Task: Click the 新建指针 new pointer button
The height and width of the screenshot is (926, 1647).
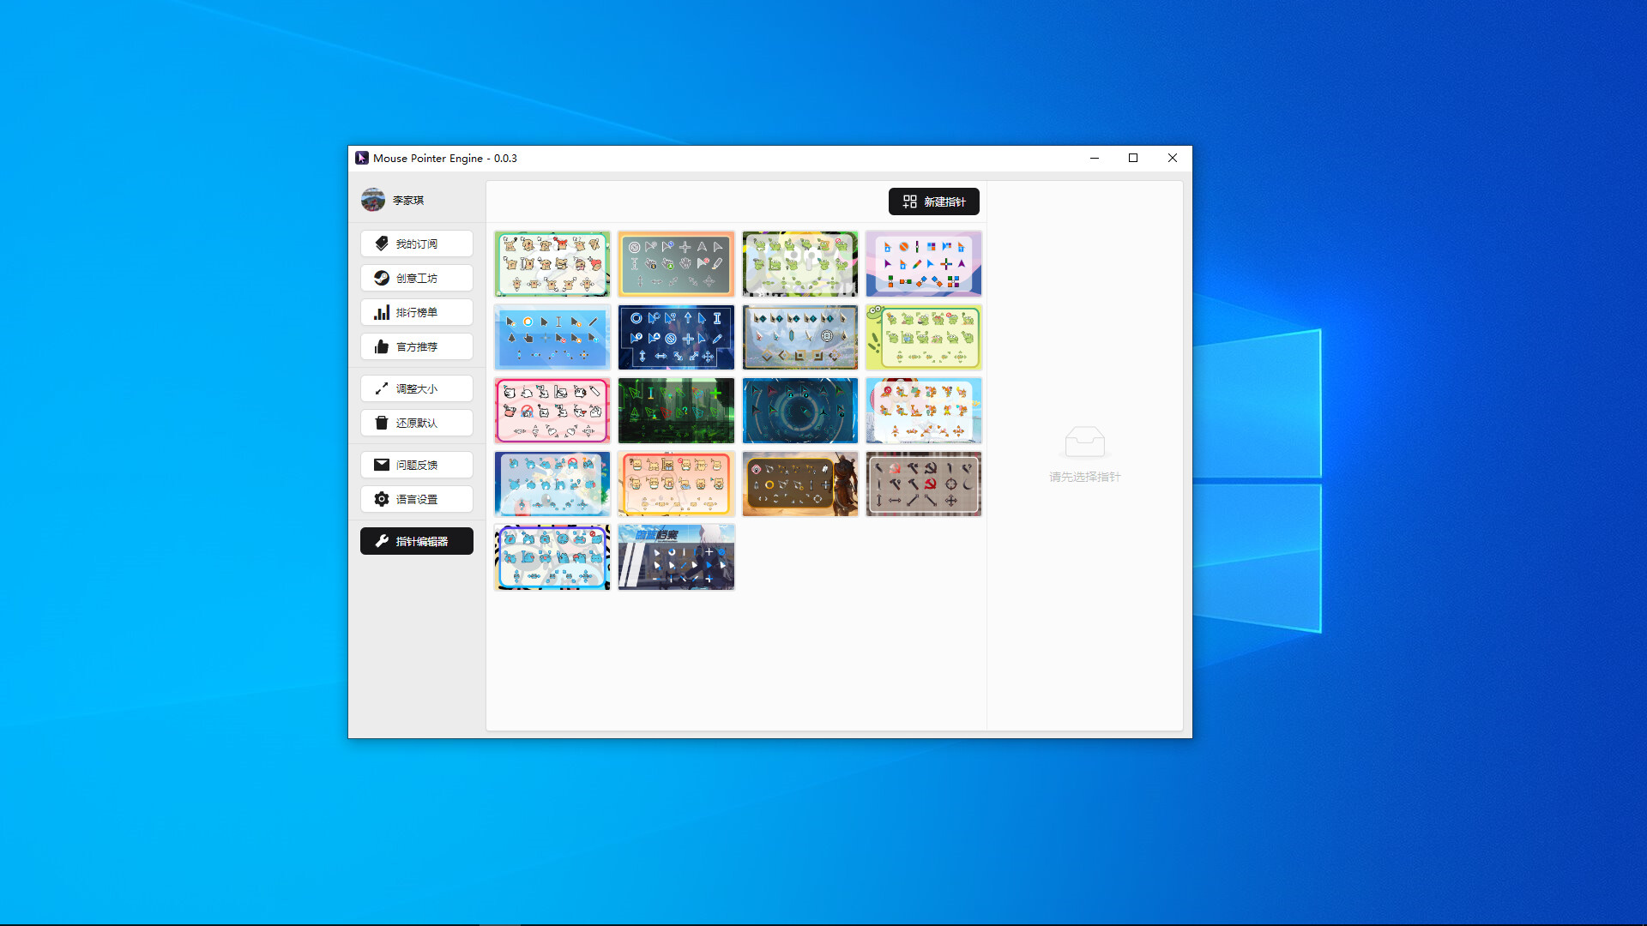Action: (x=933, y=201)
